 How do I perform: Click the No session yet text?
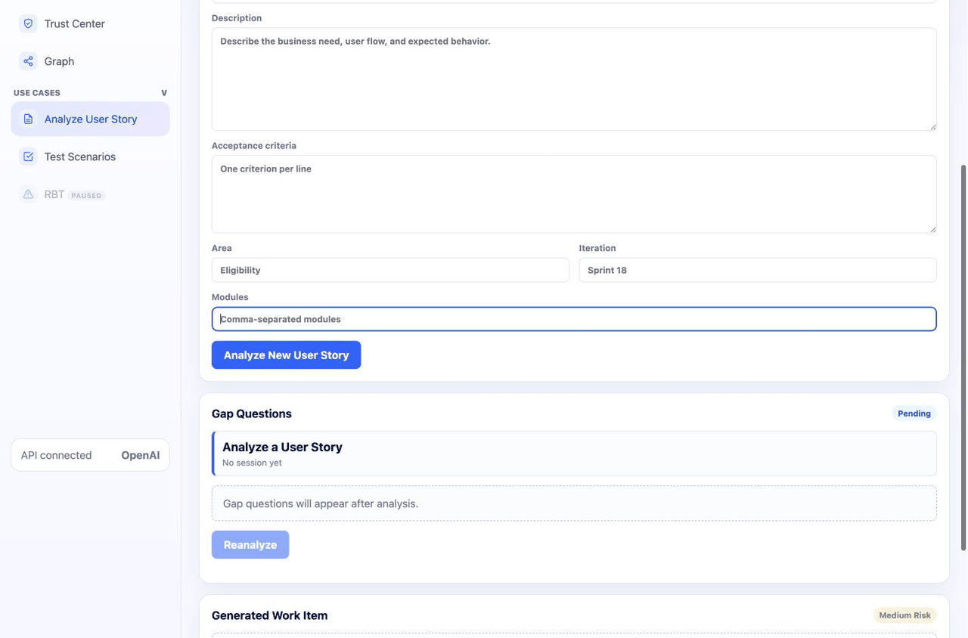(x=252, y=463)
